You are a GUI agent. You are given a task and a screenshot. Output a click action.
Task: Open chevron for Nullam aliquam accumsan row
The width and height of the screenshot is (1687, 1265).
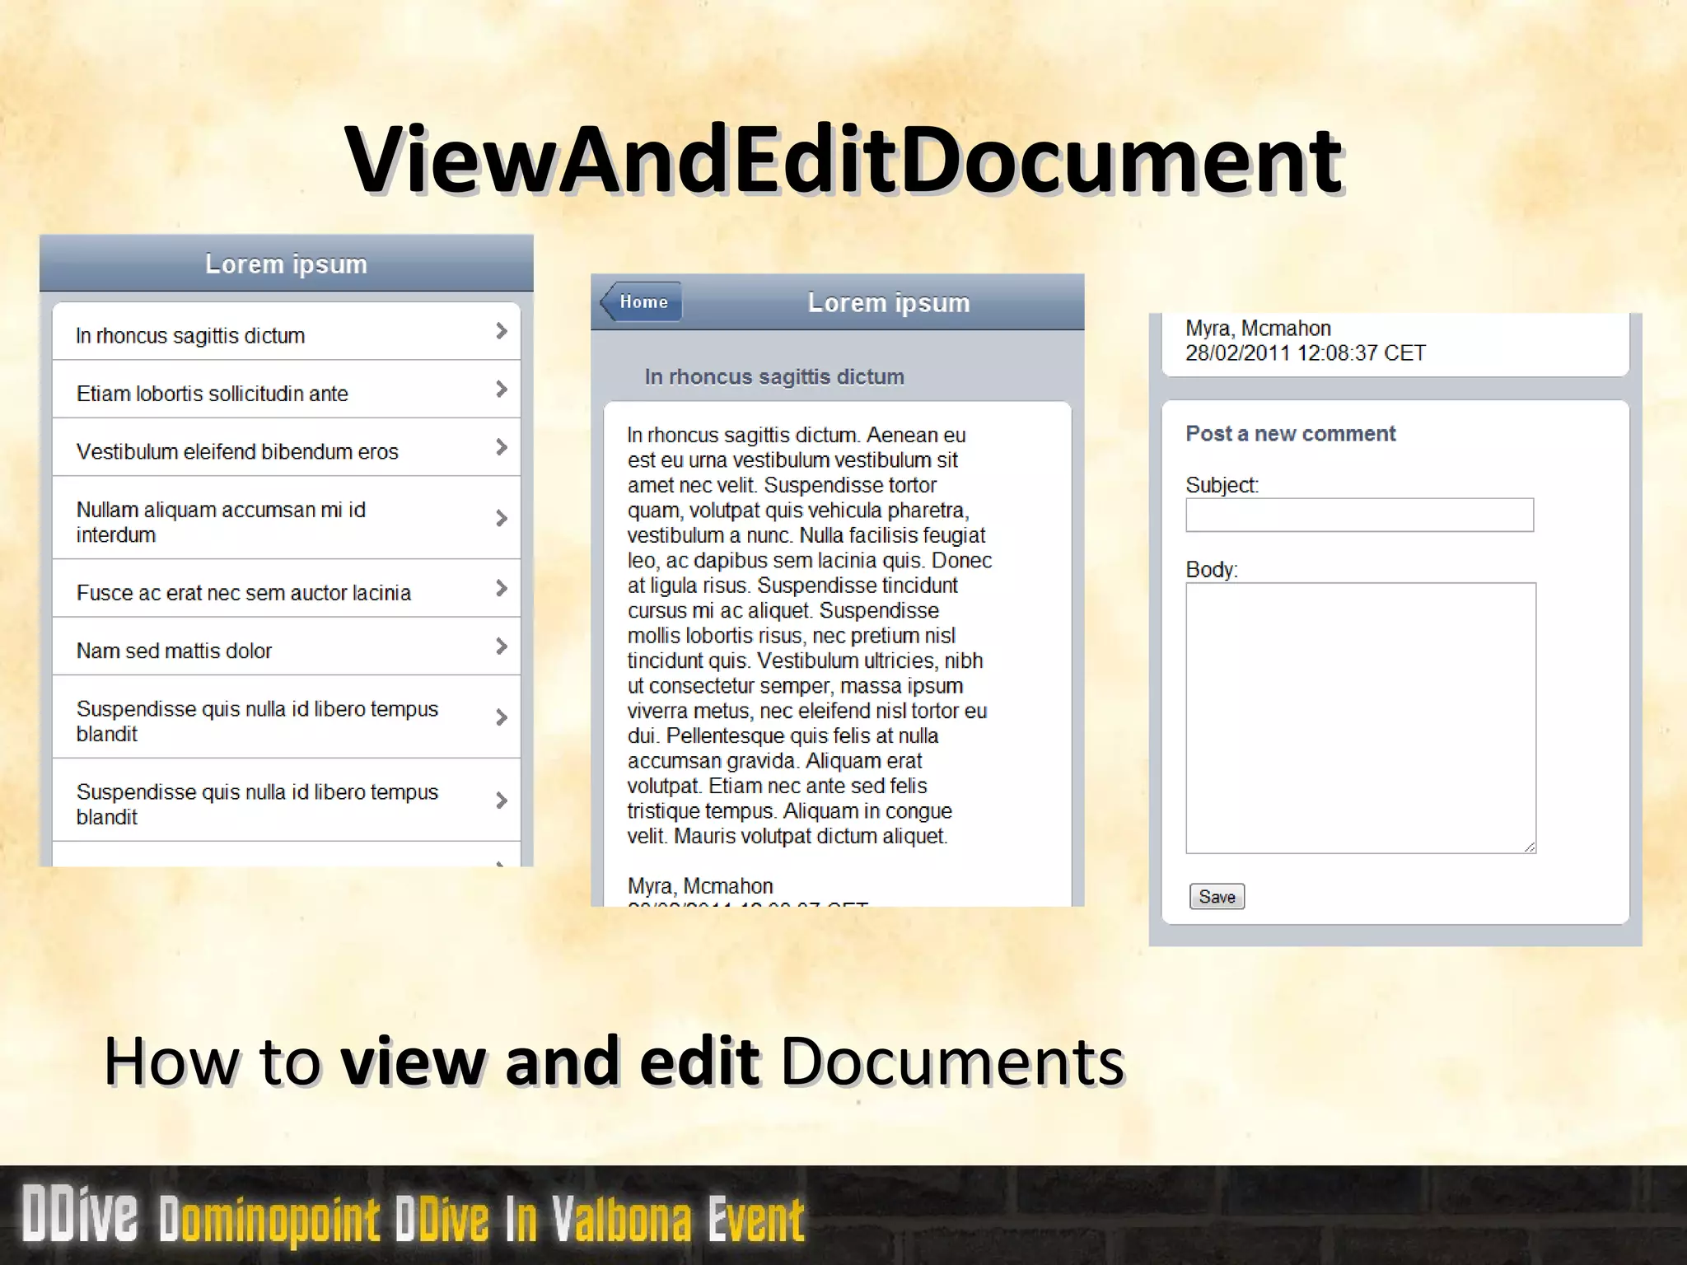pyautogui.click(x=501, y=518)
